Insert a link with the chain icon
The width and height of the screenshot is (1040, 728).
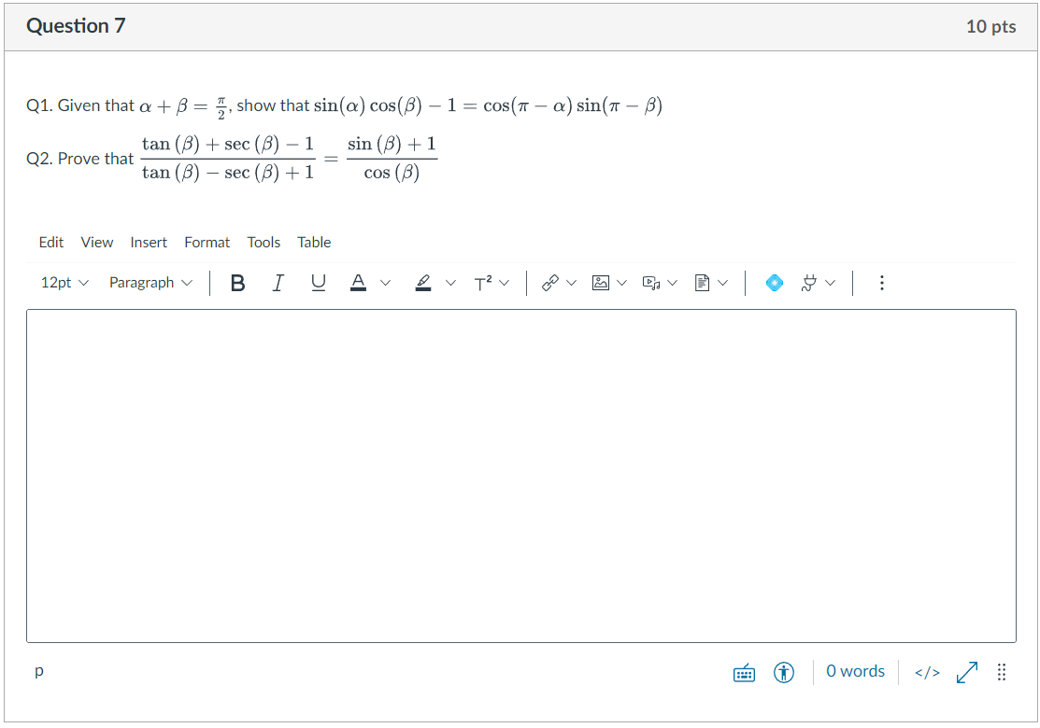coord(549,283)
